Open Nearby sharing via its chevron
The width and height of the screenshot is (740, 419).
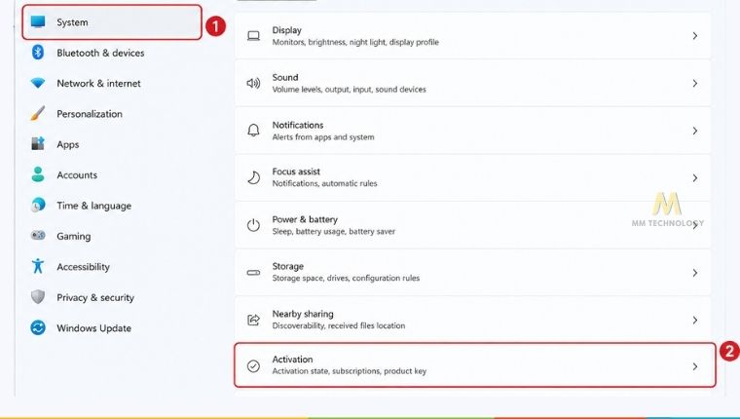tap(694, 320)
